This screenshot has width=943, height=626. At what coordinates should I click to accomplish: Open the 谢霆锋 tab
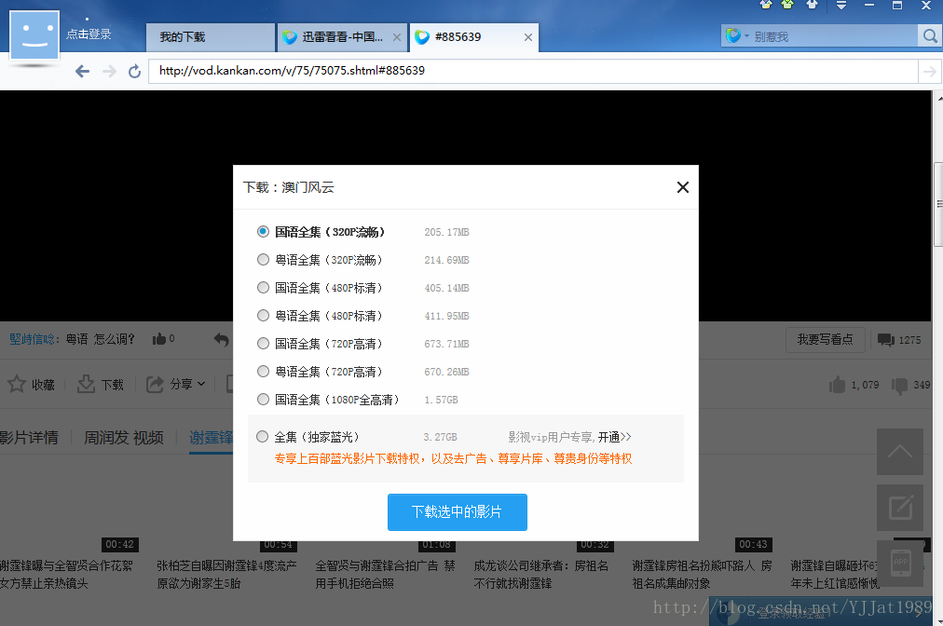pyautogui.click(x=212, y=437)
